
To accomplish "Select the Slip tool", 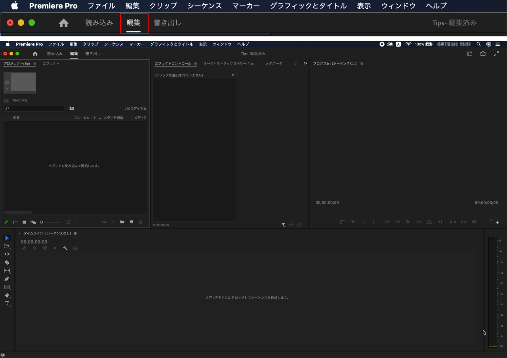I will [x=7, y=270].
